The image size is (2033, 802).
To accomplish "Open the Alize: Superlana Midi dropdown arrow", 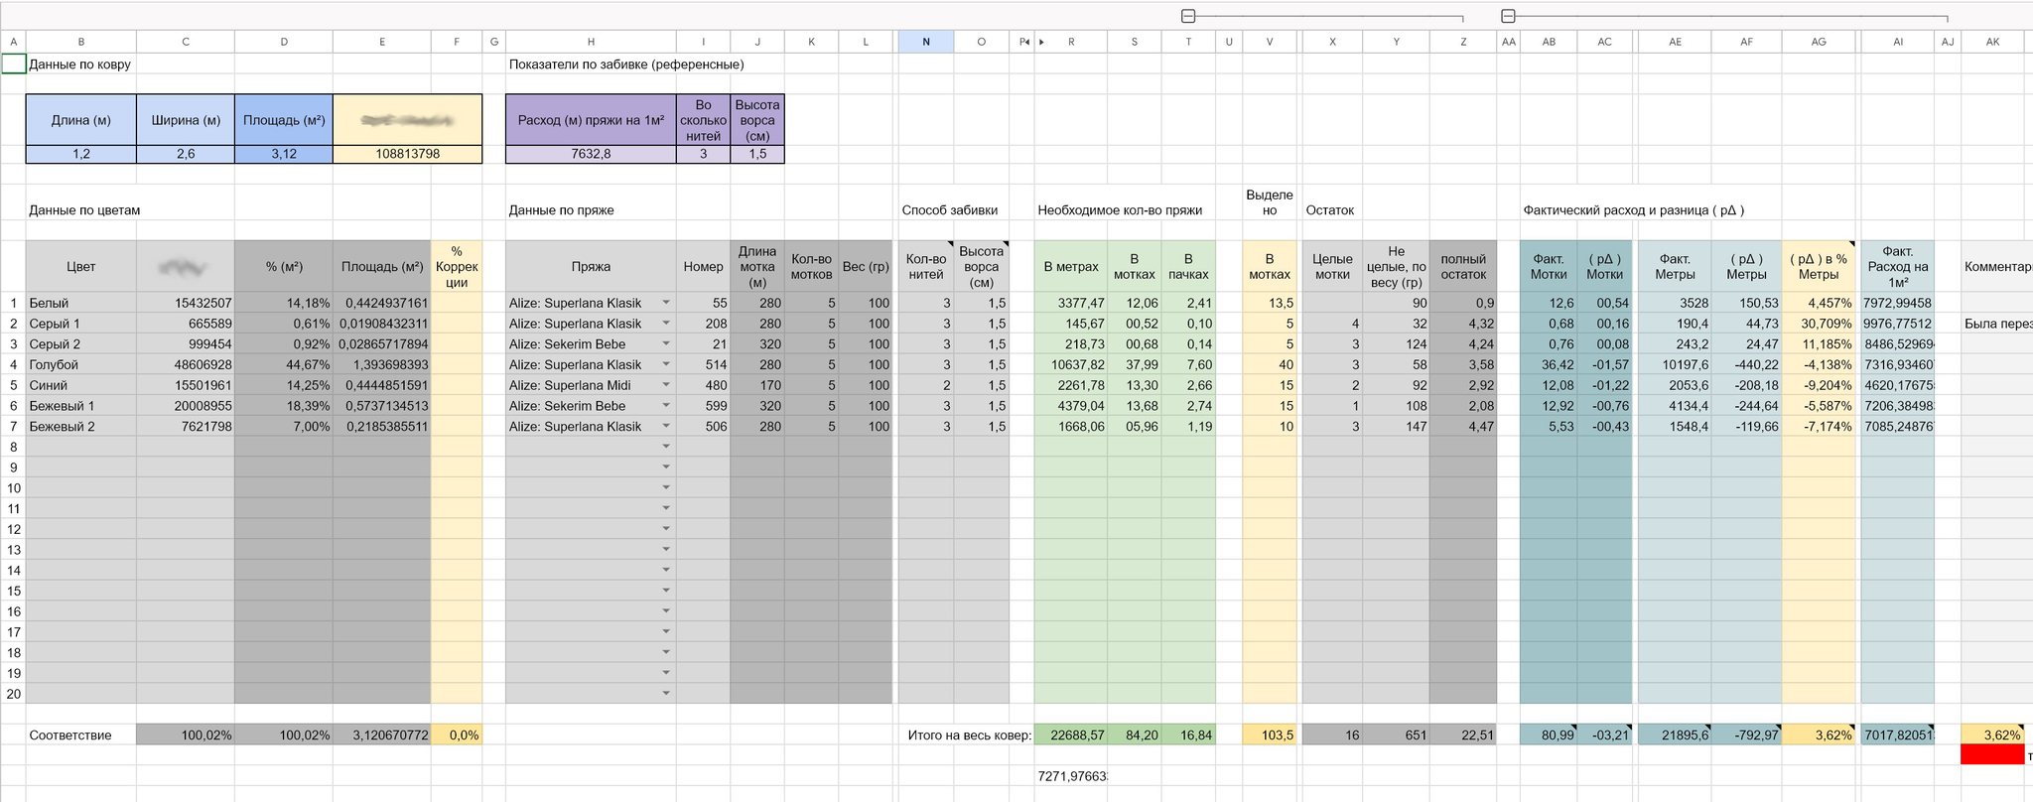I will click(x=666, y=385).
